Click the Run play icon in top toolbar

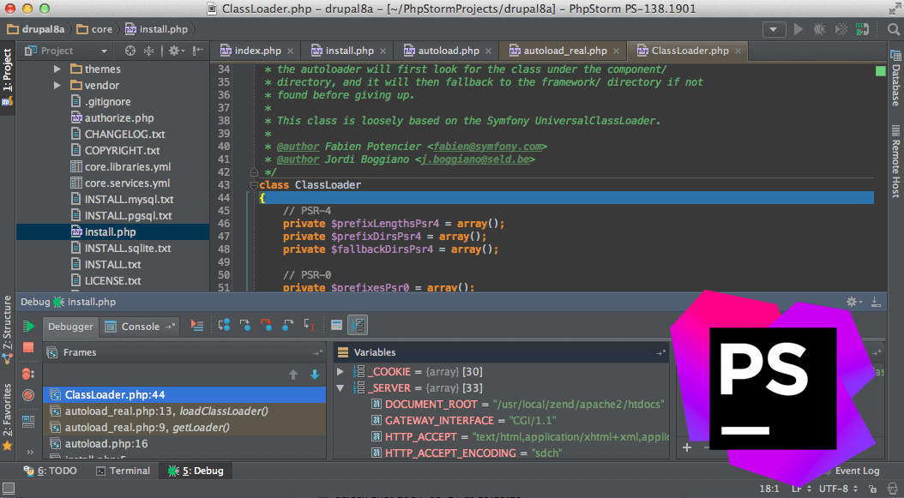pos(799,29)
